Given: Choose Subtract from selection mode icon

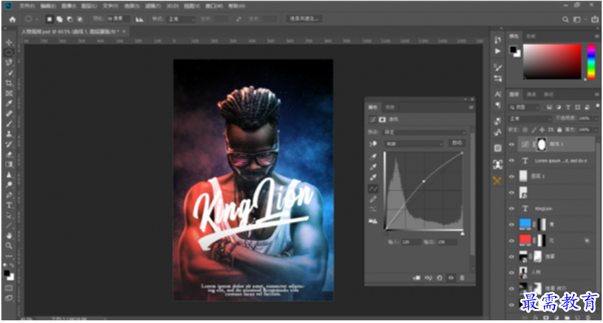Looking at the screenshot, I should coord(69,19).
